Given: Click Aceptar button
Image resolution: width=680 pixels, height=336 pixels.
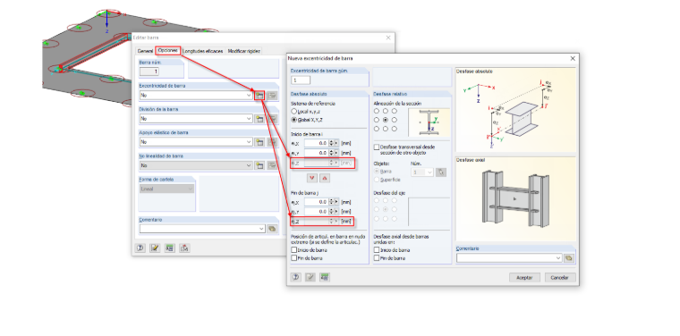Looking at the screenshot, I should tap(524, 278).
